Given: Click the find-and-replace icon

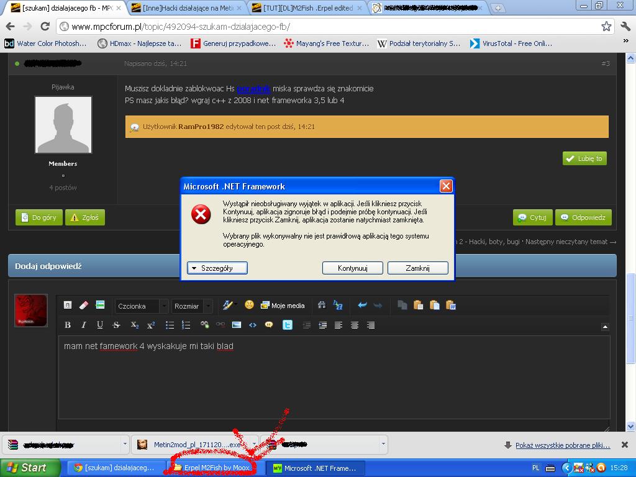Looking at the screenshot, I should (337, 305).
